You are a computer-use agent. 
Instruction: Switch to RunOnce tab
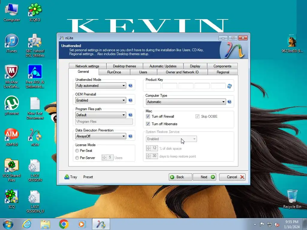(x=114, y=72)
